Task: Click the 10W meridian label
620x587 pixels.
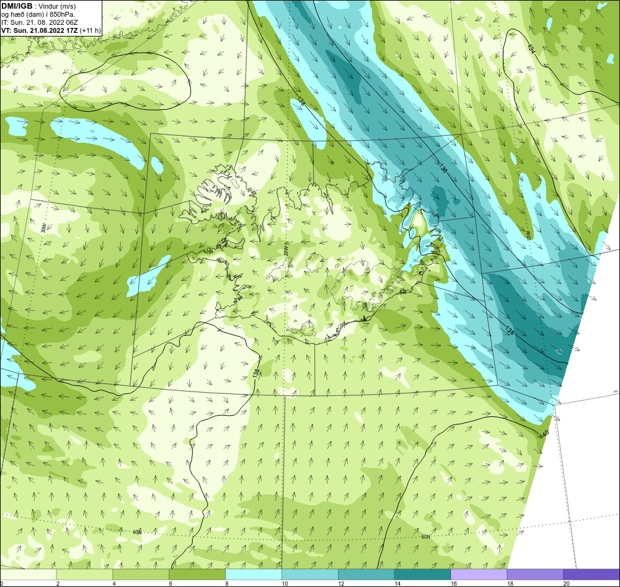Action: tap(528, 235)
